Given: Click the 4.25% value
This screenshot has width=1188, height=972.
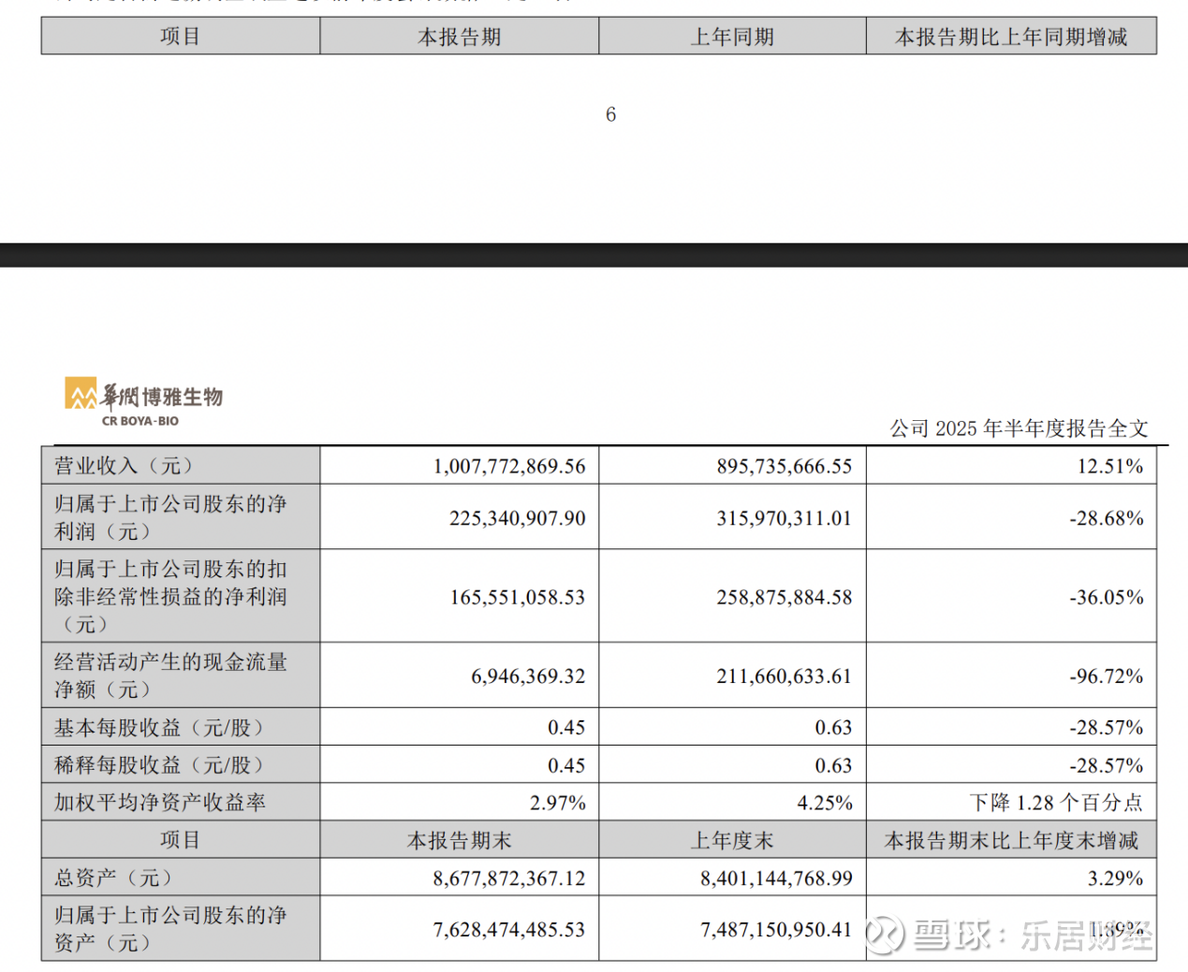Looking at the screenshot, I should (x=825, y=803).
